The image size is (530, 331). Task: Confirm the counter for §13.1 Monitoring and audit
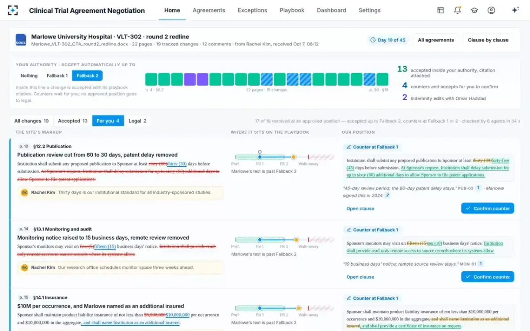click(x=488, y=277)
